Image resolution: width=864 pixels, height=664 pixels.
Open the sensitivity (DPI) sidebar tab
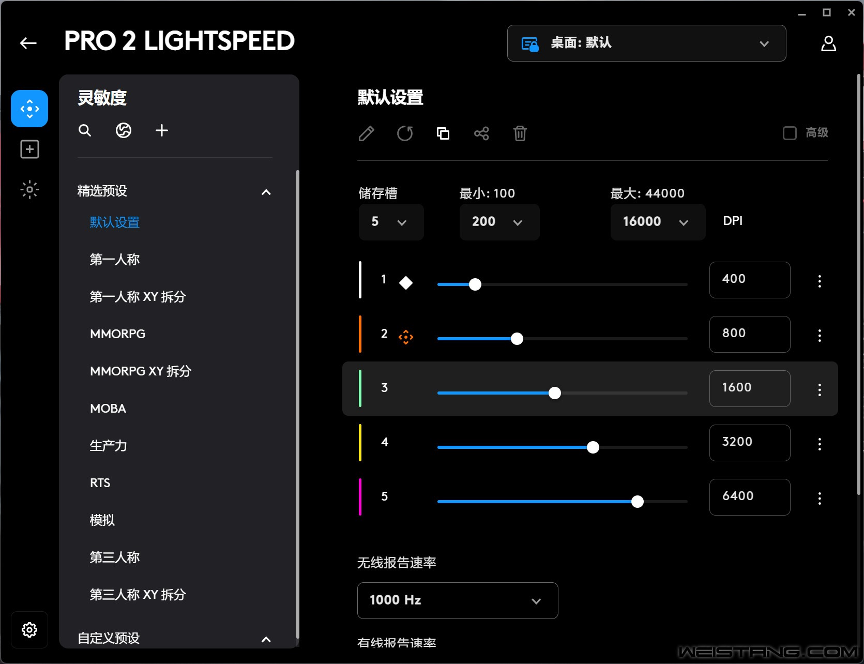[29, 109]
